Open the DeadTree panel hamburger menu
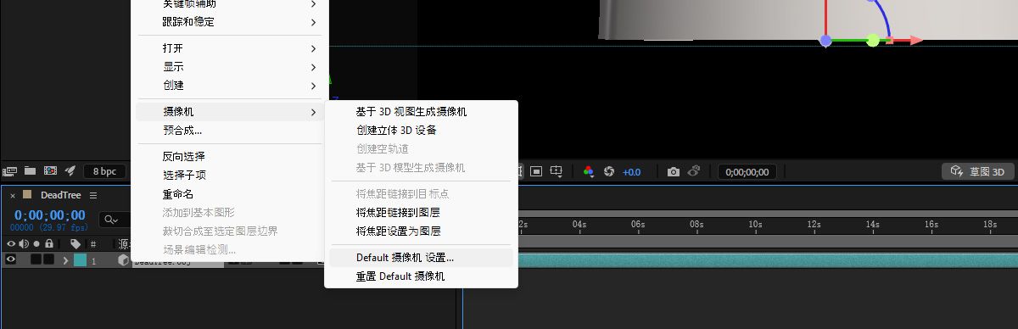 (x=93, y=195)
